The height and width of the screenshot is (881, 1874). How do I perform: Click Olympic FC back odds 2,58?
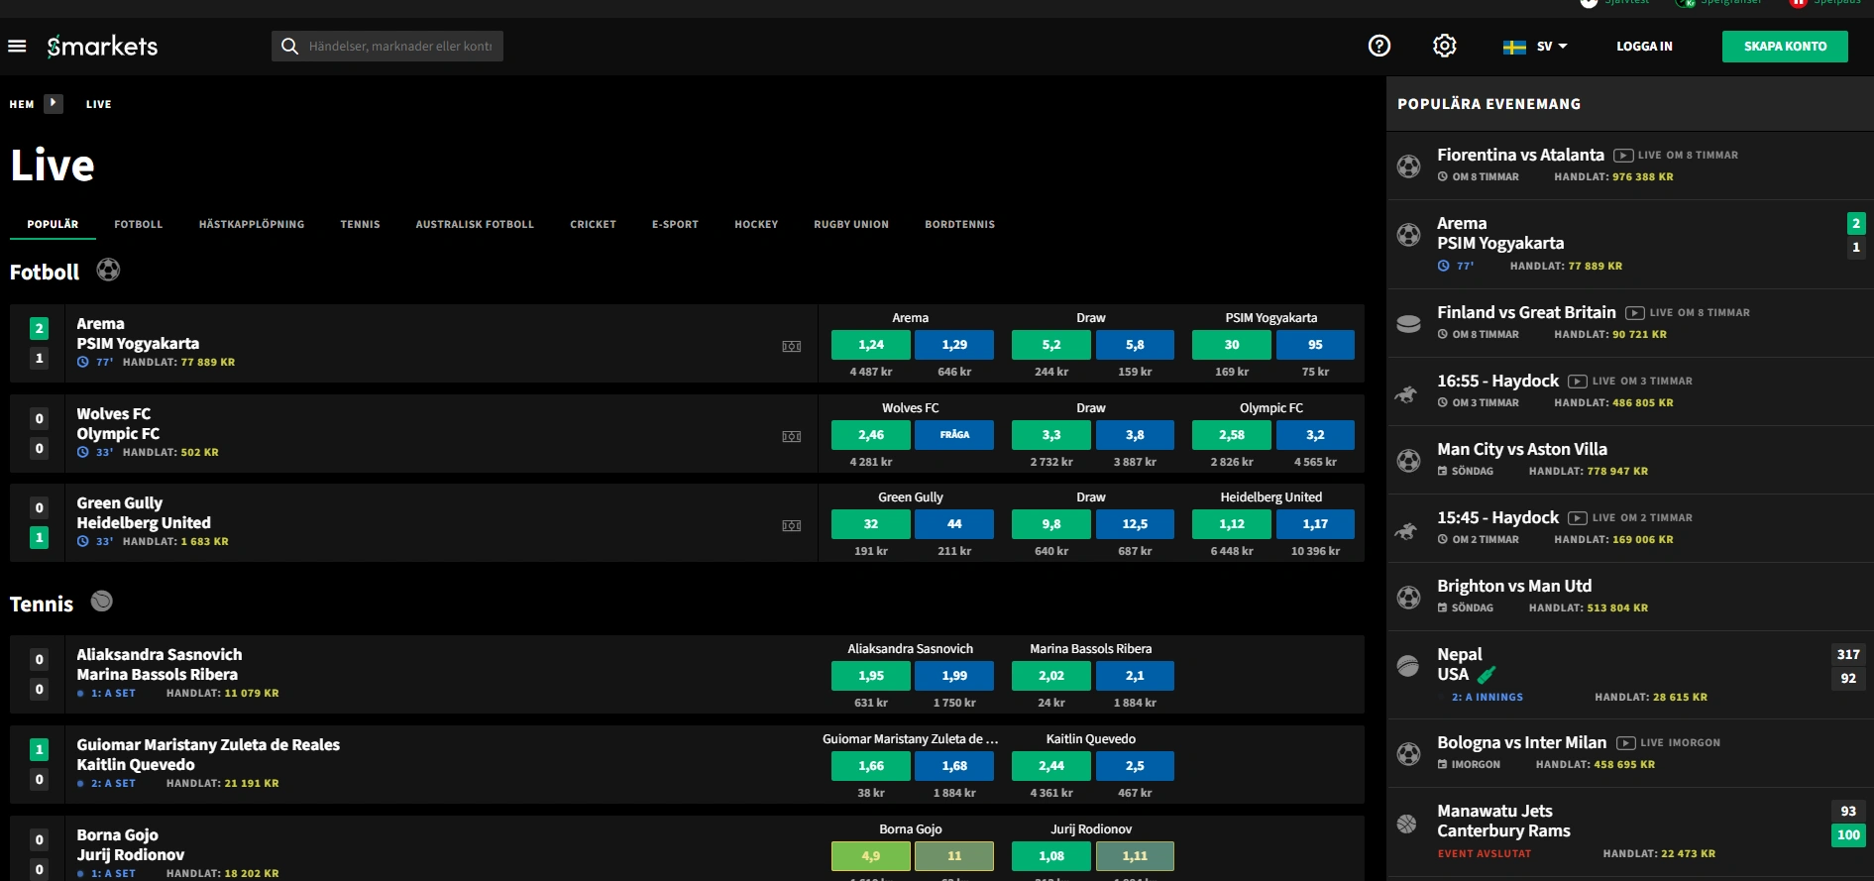(x=1232, y=435)
